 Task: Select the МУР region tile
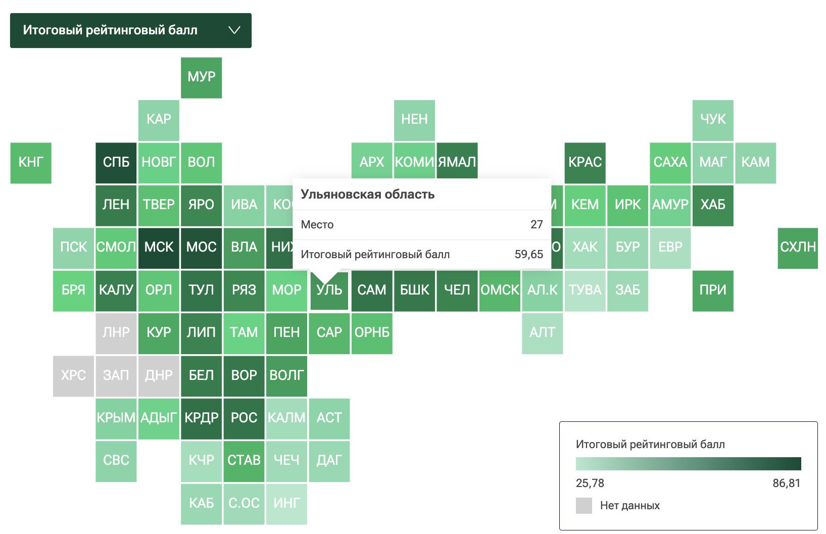tap(201, 77)
